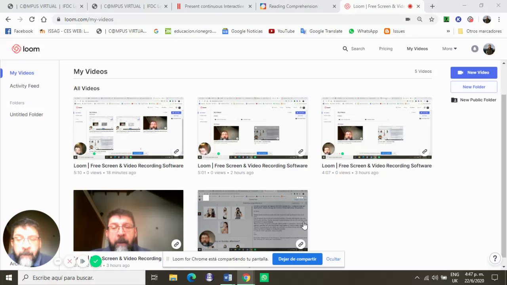Select My Videos in the left sidebar
Viewport: 507px width, 285px height.
click(22, 73)
